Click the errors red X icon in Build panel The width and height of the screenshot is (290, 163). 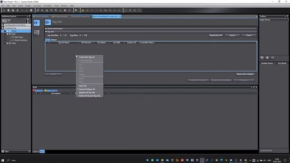click(34, 91)
